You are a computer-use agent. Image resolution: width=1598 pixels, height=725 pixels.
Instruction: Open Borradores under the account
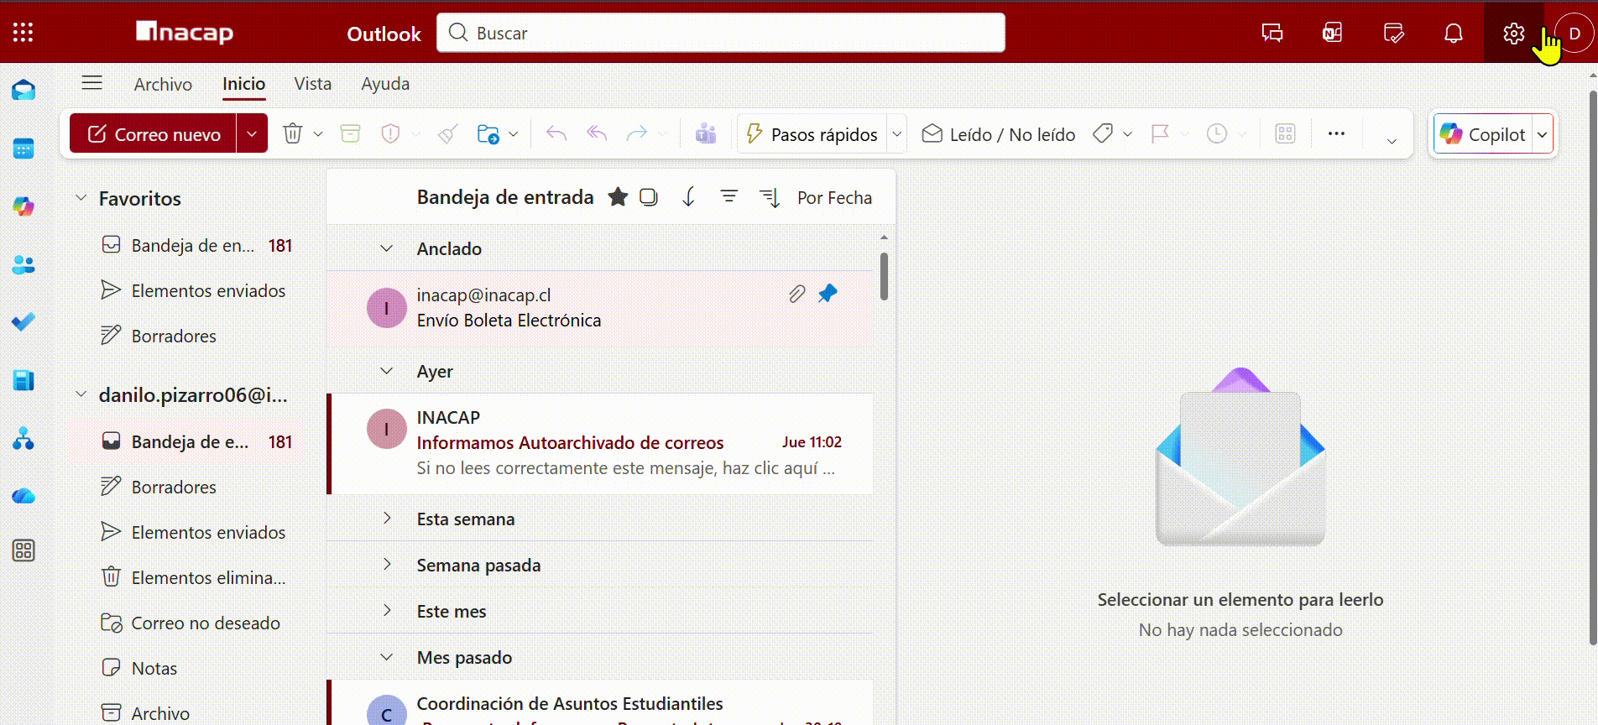159,487
